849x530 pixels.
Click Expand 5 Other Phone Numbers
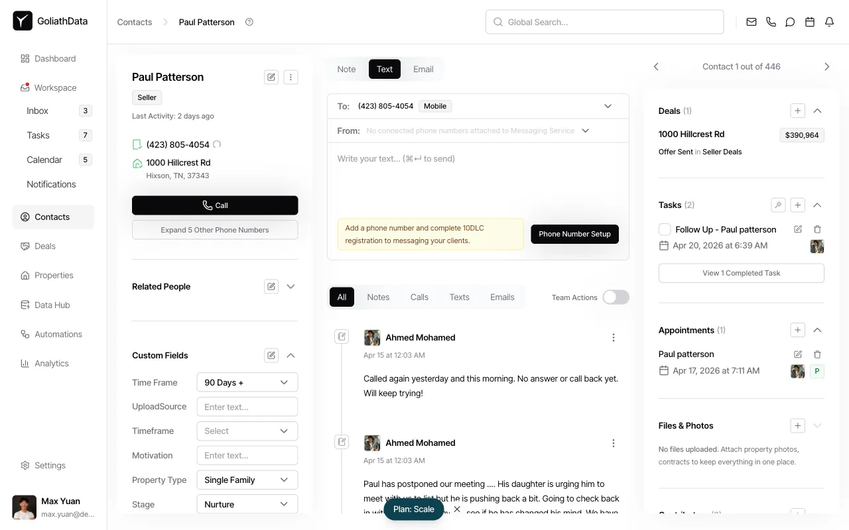click(x=215, y=230)
